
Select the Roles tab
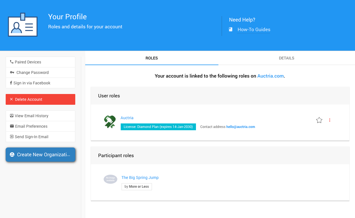coord(152,58)
